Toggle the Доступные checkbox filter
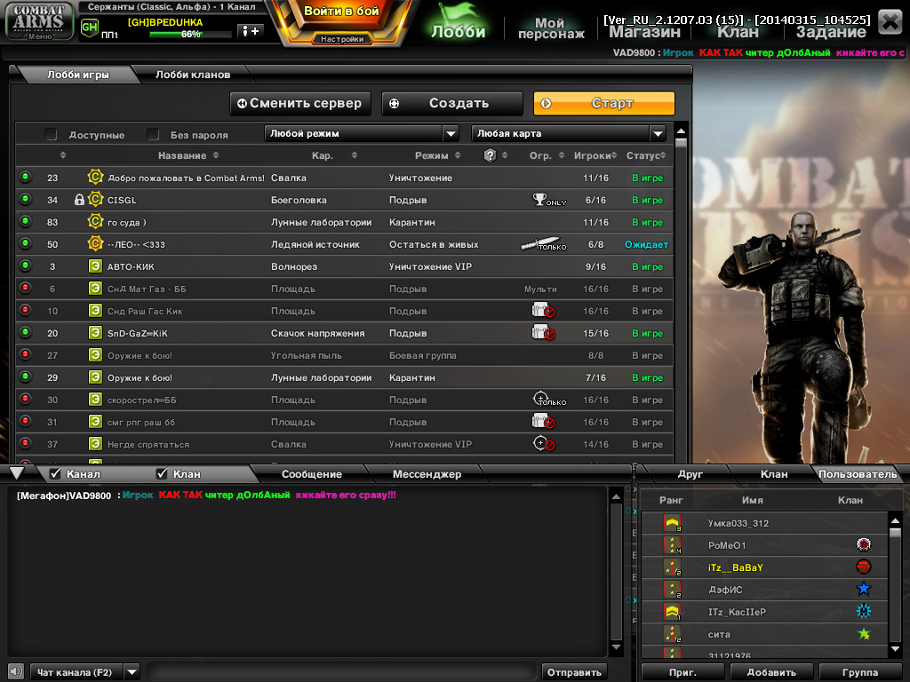The height and width of the screenshot is (682, 910). tap(51, 135)
